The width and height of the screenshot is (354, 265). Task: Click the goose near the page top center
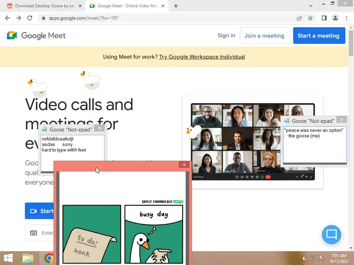91,80
